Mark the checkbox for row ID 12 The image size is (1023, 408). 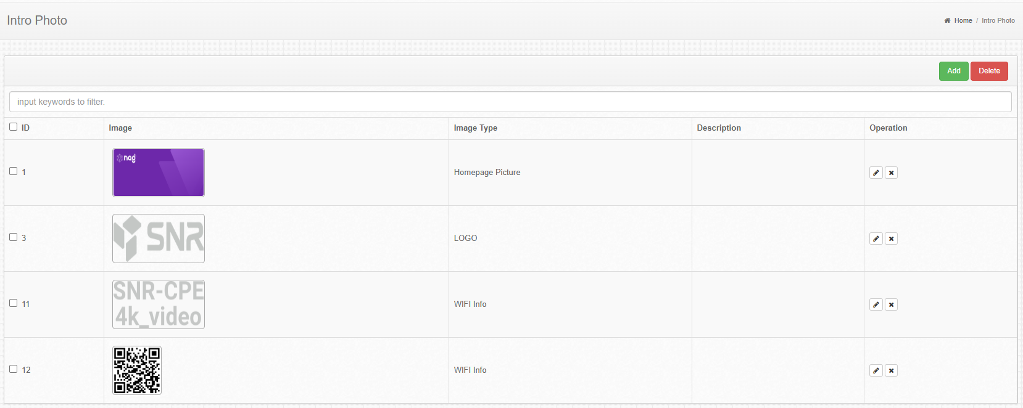click(x=14, y=369)
